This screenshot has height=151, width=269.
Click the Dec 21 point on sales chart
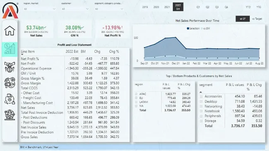pos(175,37)
